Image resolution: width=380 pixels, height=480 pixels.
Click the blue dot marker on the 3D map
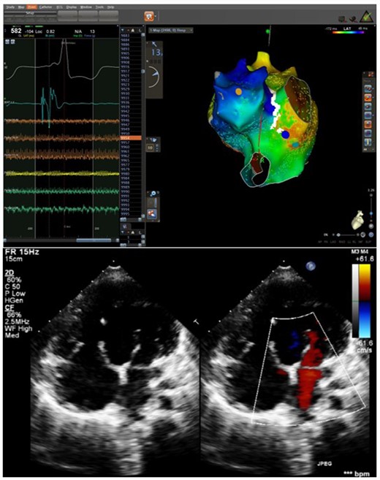point(286,134)
